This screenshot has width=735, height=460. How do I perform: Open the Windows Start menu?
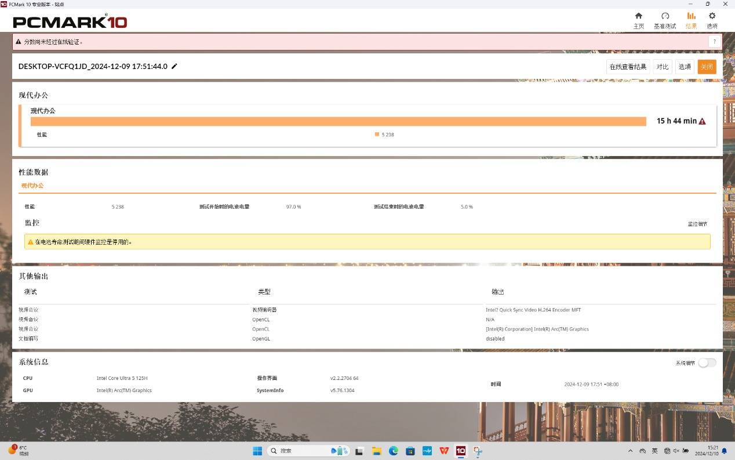257,451
